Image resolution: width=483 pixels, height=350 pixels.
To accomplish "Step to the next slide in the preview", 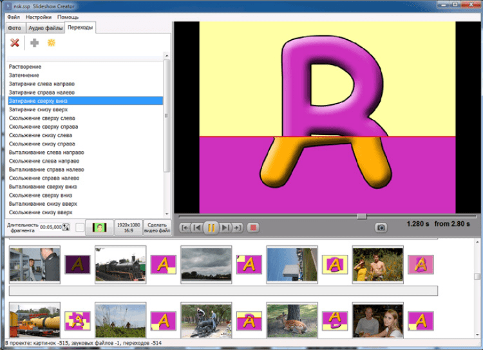I will click(x=225, y=227).
